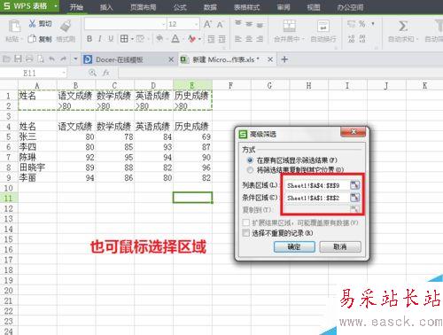Viewport: 443px width, 335px height.
Task: Expand the quick access toolbar customize arrow
Action: click(75, 59)
